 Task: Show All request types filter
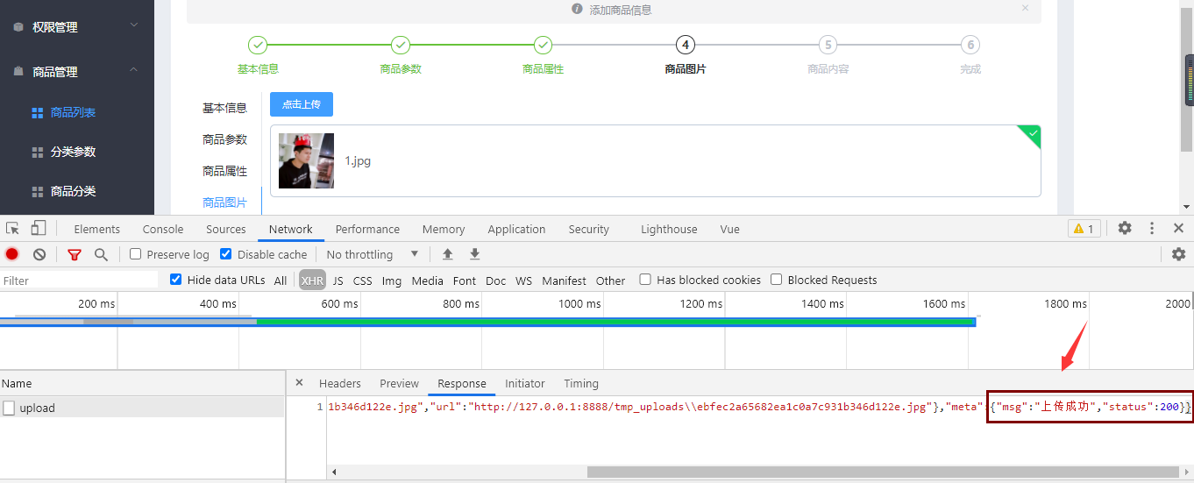click(x=281, y=281)
